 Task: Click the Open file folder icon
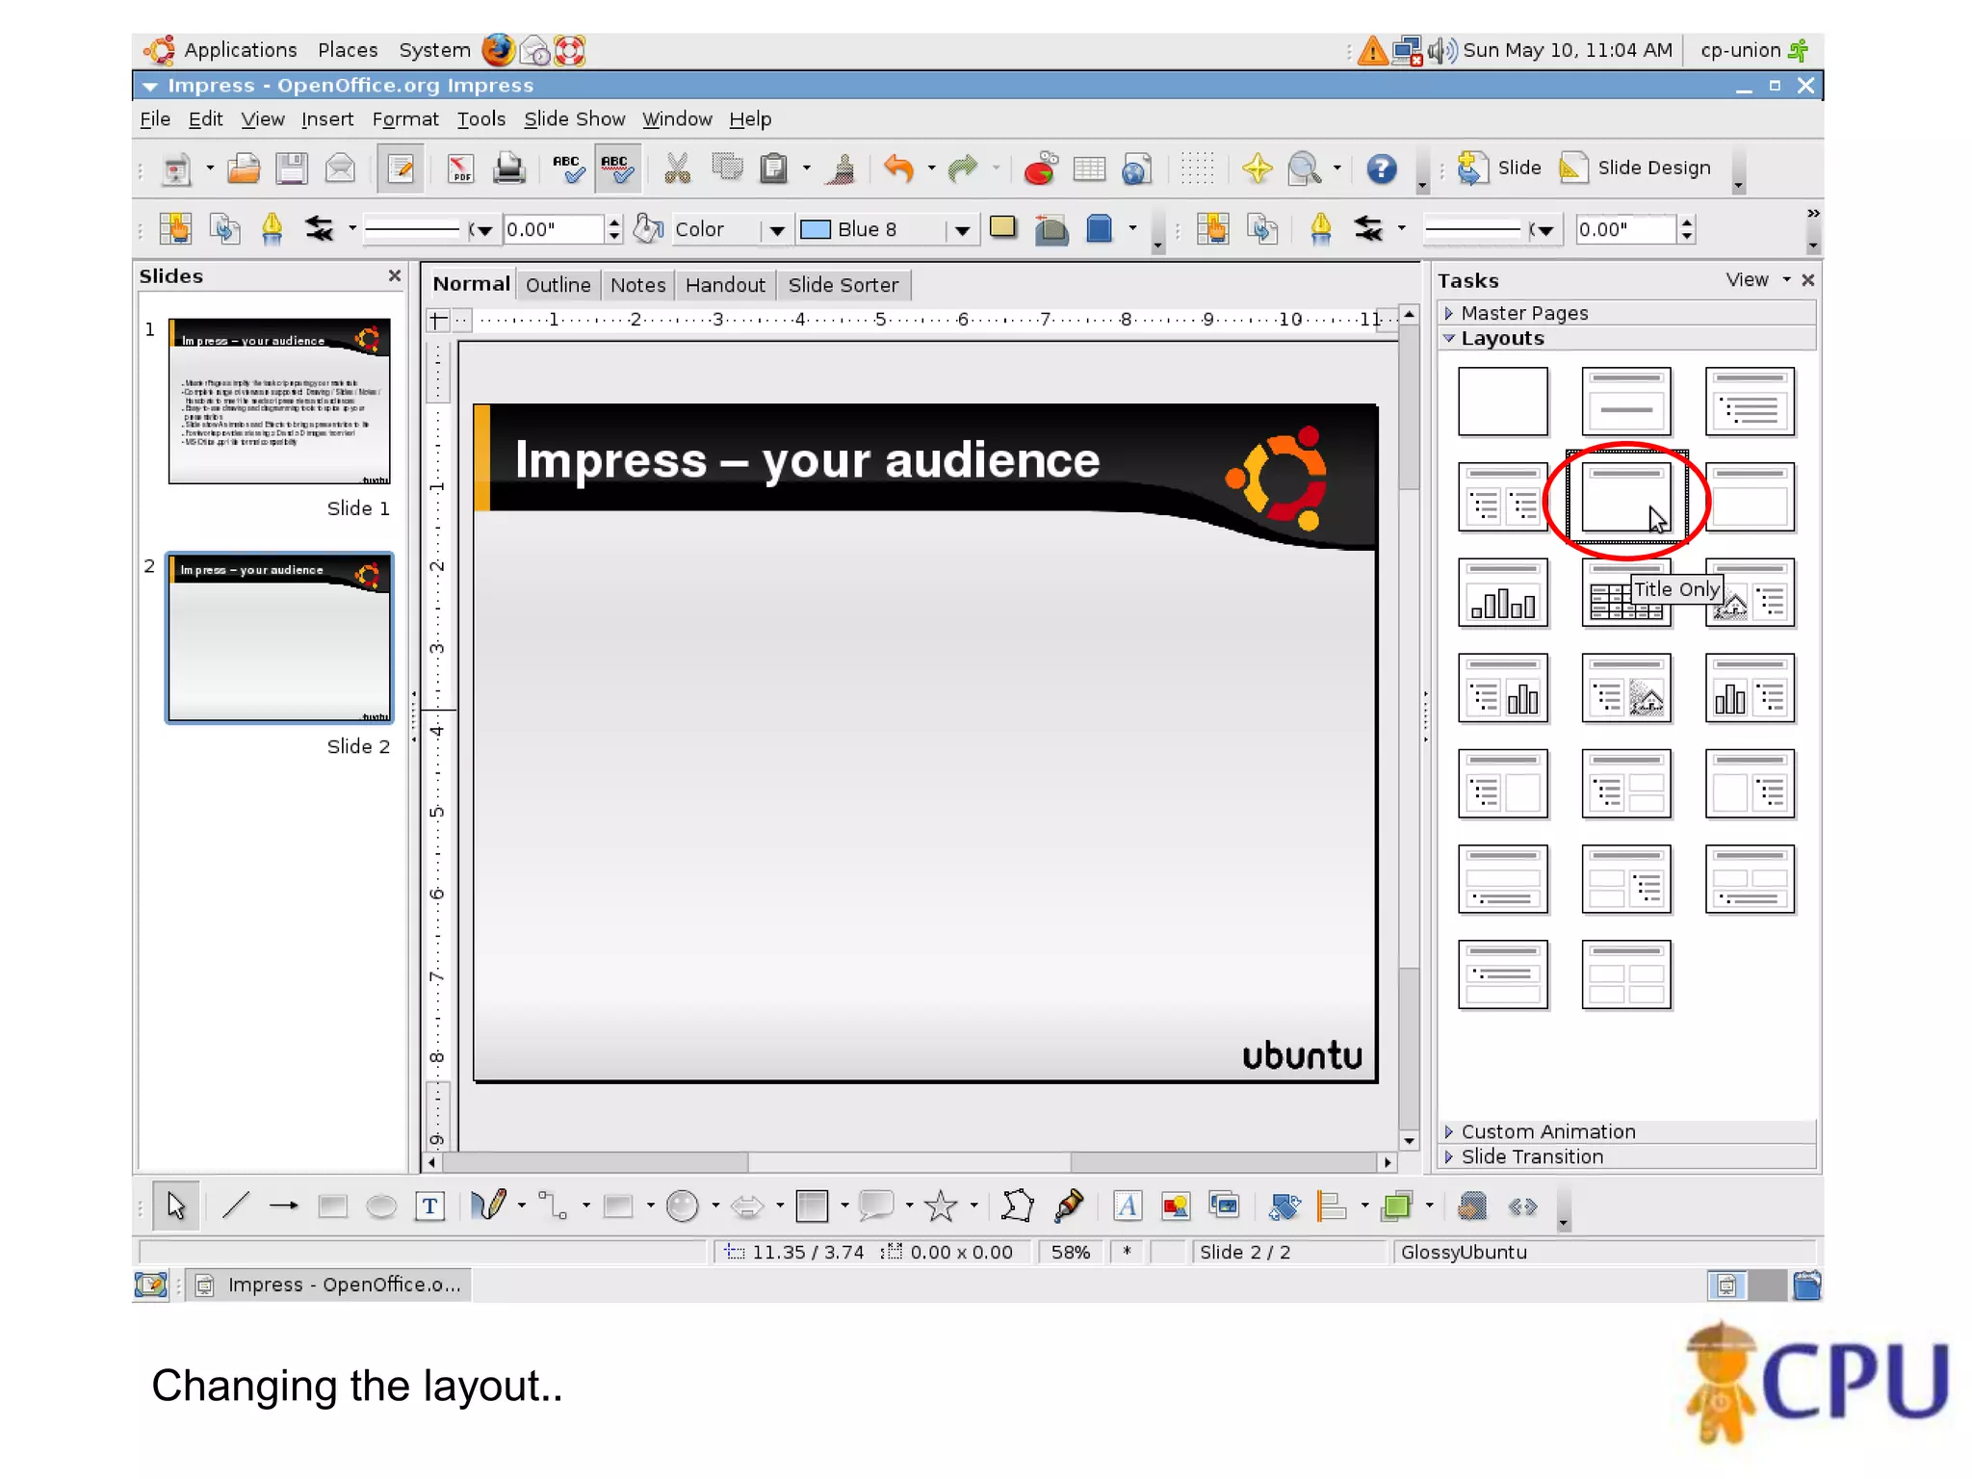244,169
